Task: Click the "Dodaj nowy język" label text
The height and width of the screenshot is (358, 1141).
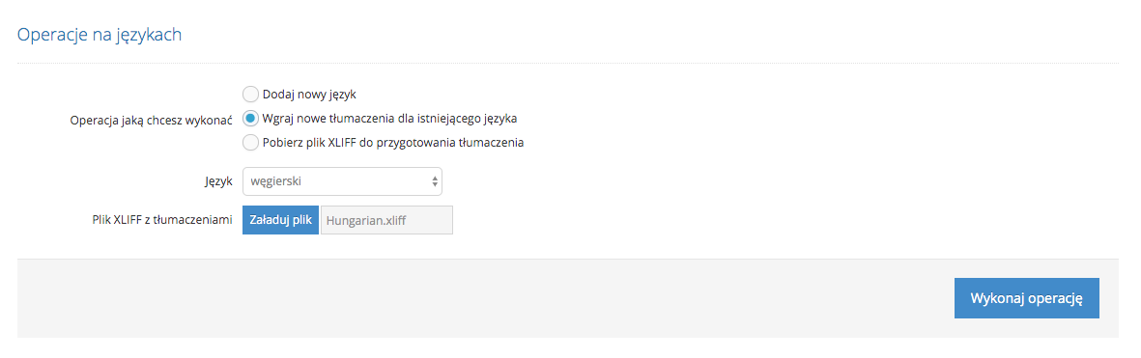Action: [x=309, y=95]
